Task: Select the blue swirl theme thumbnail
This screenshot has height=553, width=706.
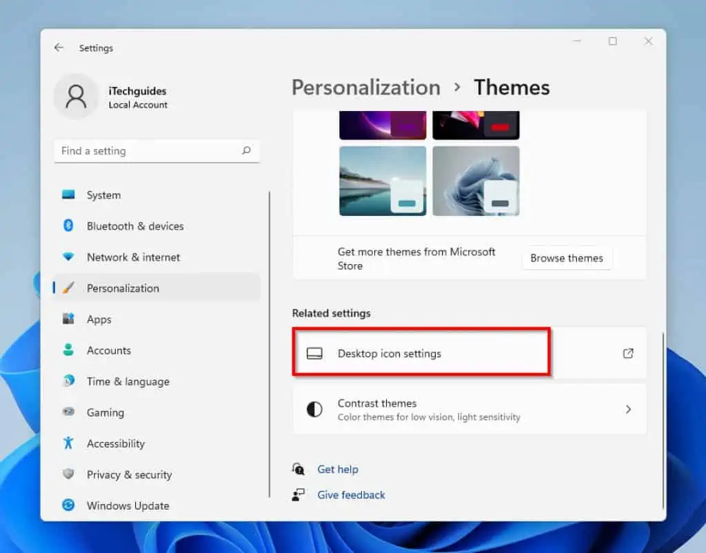Action: [x=476, y=181]
